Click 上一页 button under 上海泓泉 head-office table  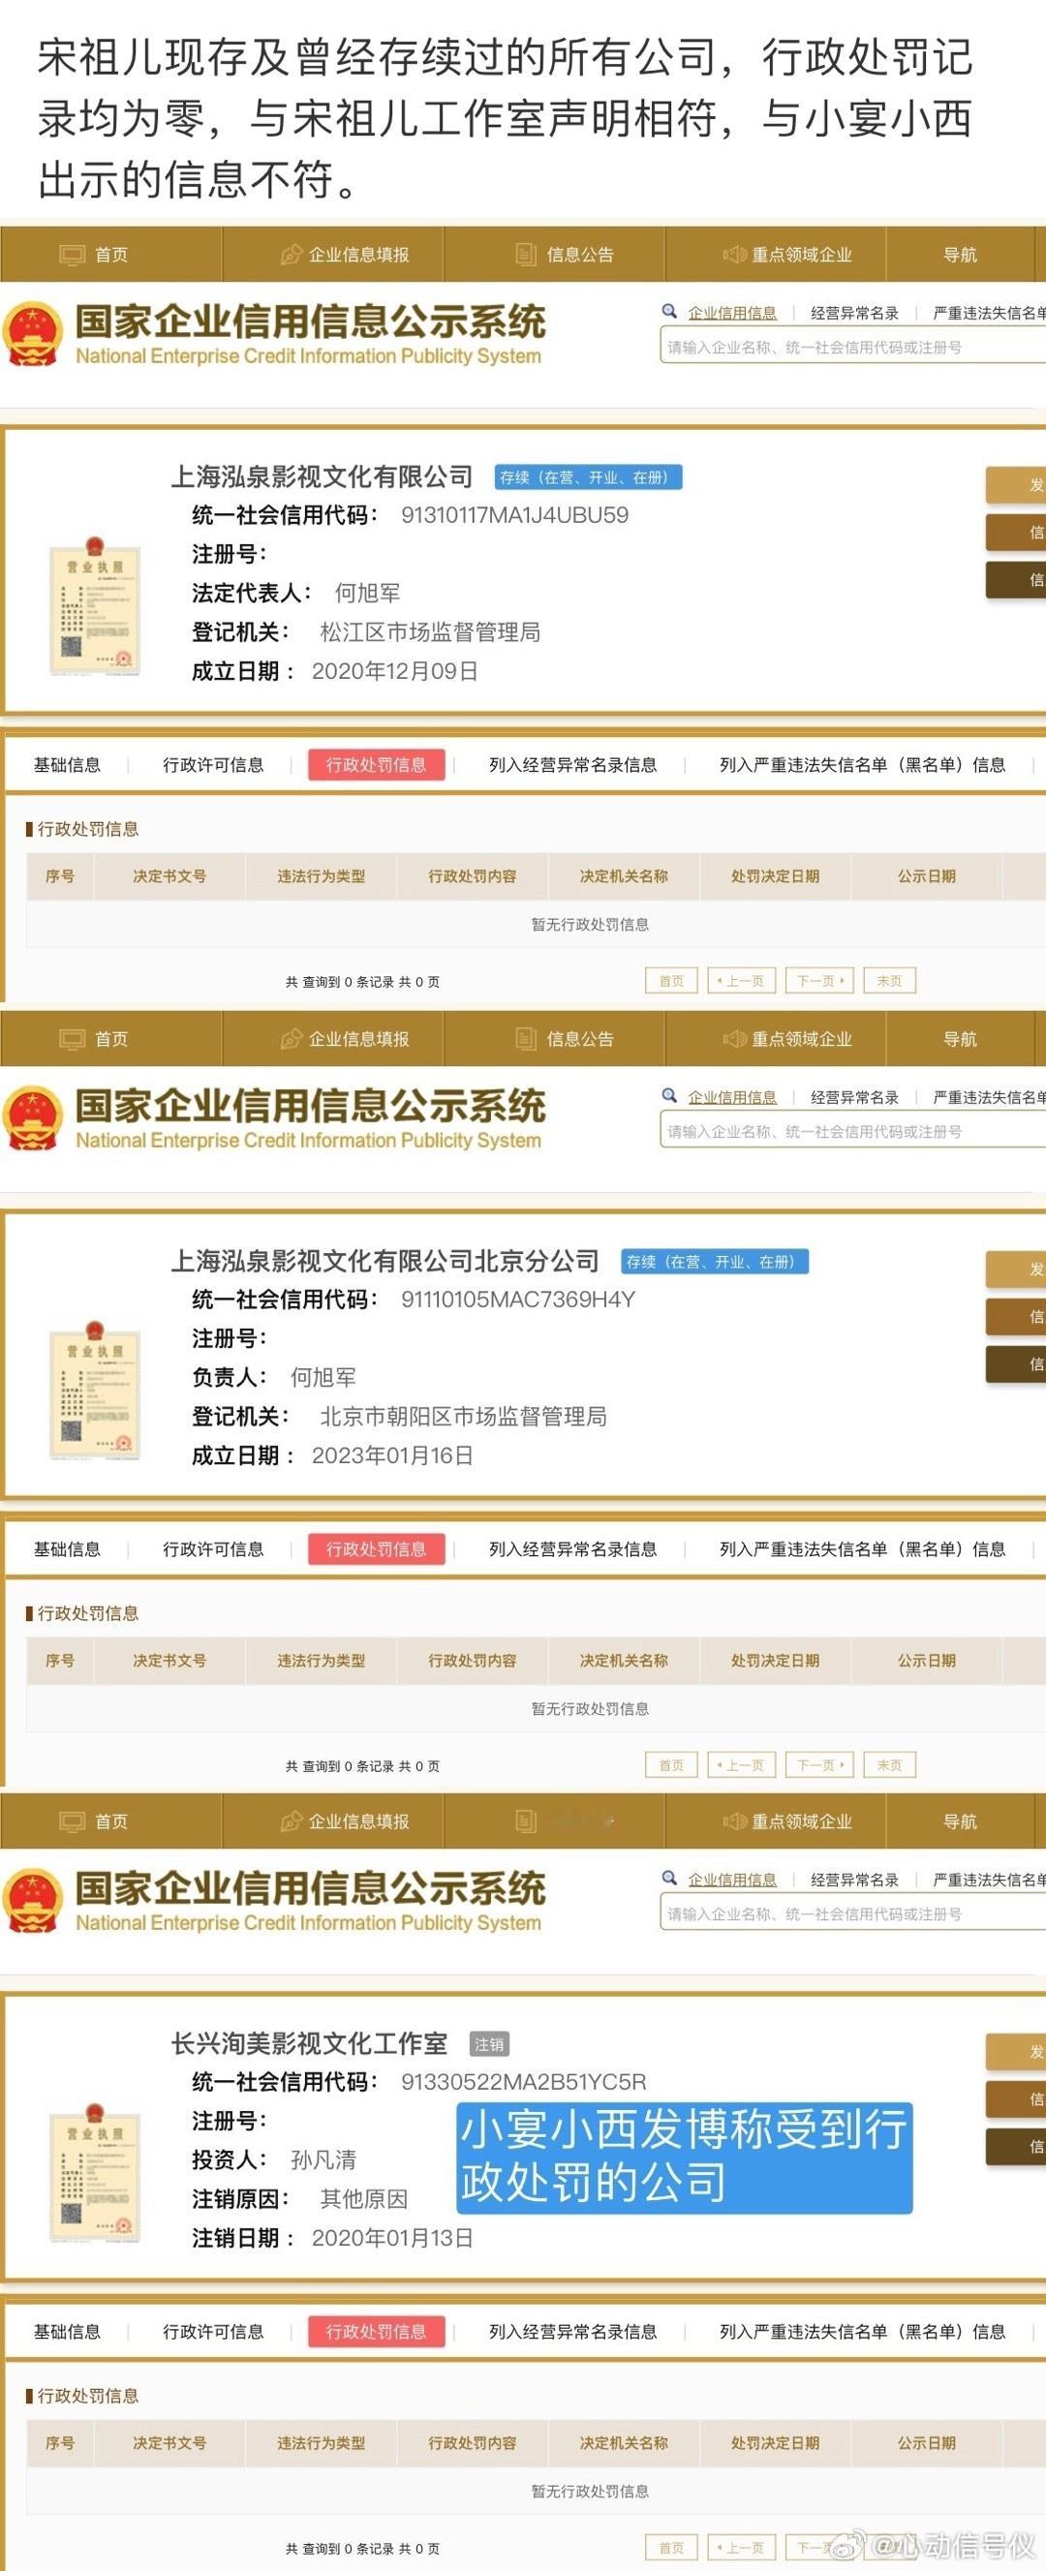tap(742, 981)
